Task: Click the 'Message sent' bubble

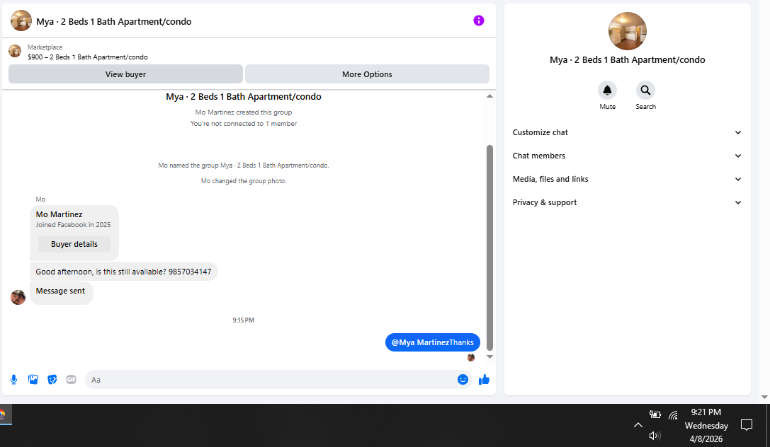Action: [62, 293]
